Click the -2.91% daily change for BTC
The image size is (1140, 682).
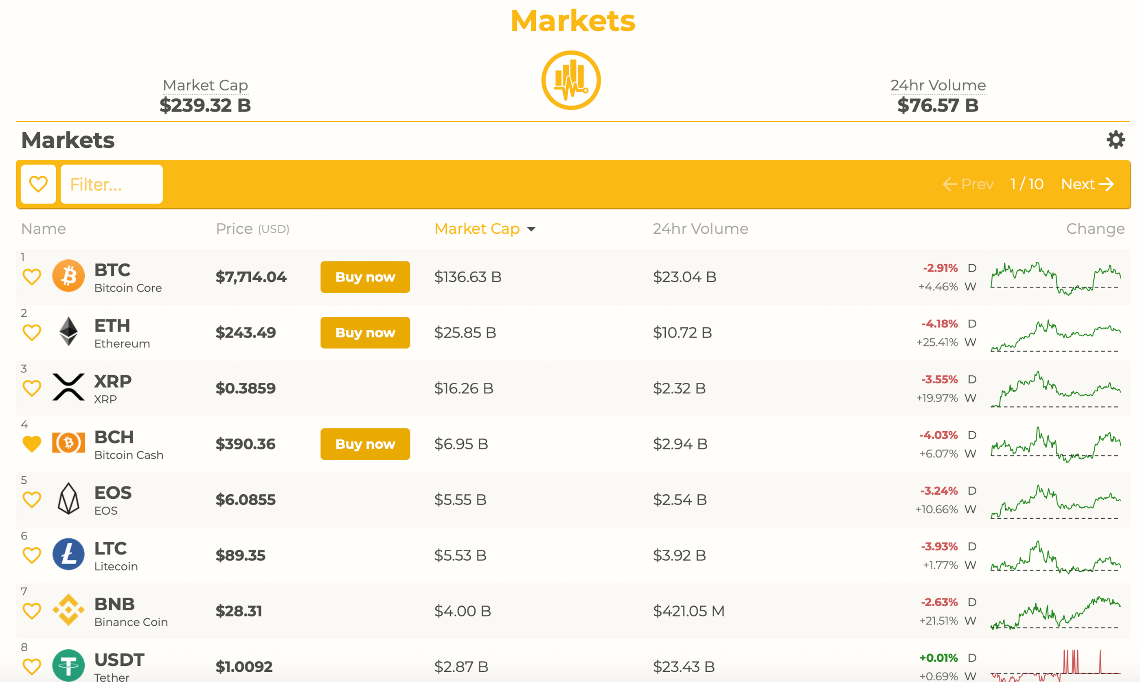pos(940,268)
